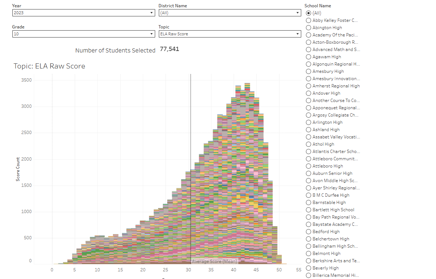The height and width of the screenshot is (279, 436).
Task: Pick Belmont High radio button
Action: pyautogui.click(x=309, y=254)
